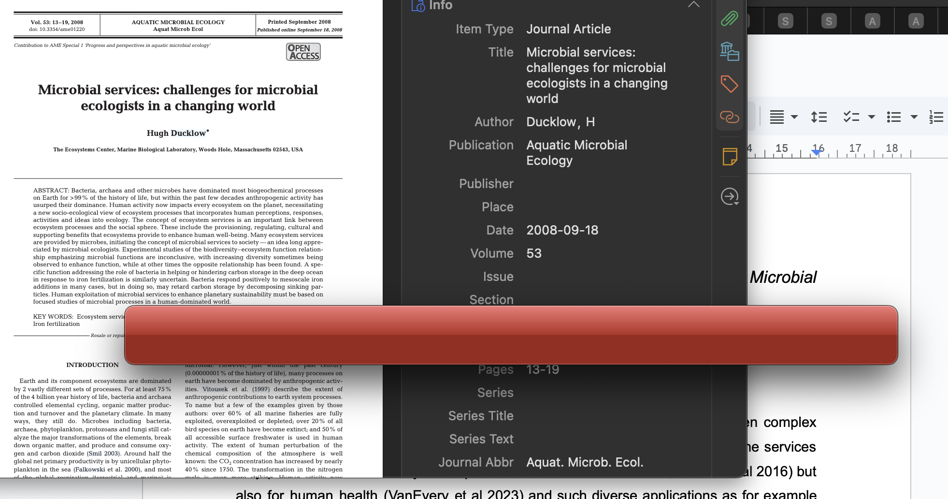Screen dimensions: 948x499
Task: Open the Notes panel via note icon
Action: (730, 156)
